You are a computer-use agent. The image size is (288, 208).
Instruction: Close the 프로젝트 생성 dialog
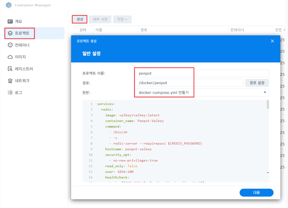(x=272, y=41)
